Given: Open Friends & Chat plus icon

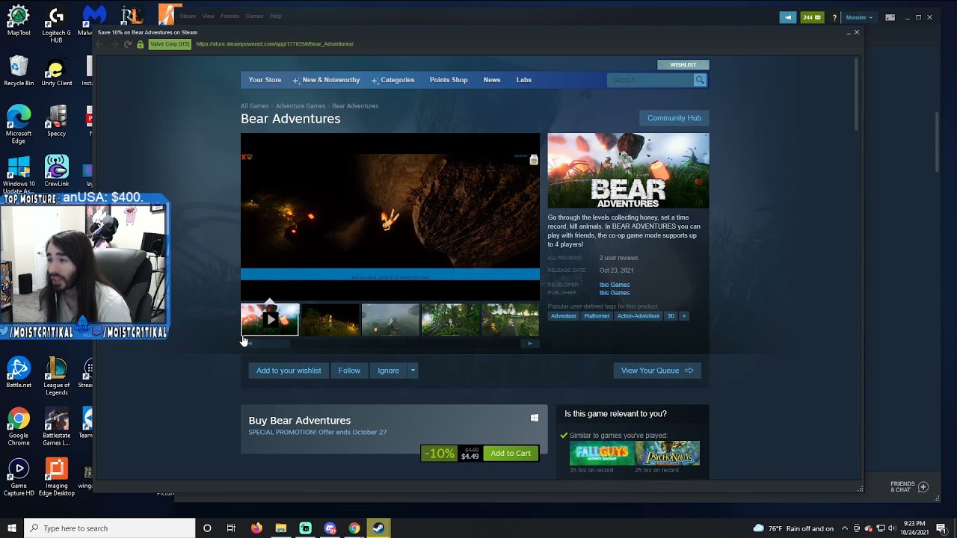Looking at the screenshot, I should (x=923, y=486).
